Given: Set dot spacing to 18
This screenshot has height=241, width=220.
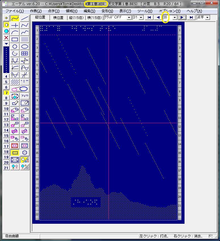Looking at the screenshot, I should (6, 152).
